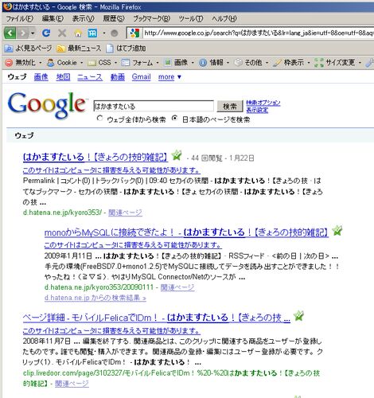Open the よく見るページ bookmark folder
The width and height of the screenshot is (374, 398).
point(28,48)
